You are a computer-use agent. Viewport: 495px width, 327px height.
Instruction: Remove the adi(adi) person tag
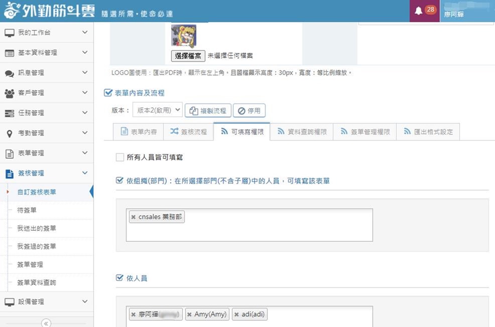236,314
